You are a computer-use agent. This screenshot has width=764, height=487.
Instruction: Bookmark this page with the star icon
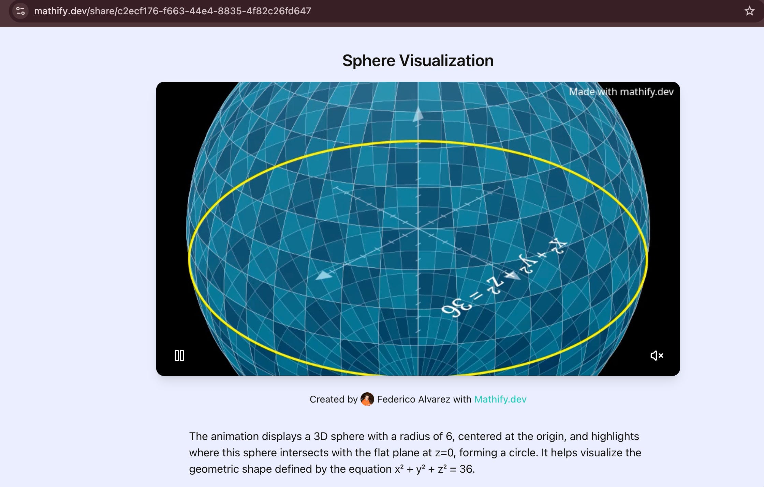point(749,11)
